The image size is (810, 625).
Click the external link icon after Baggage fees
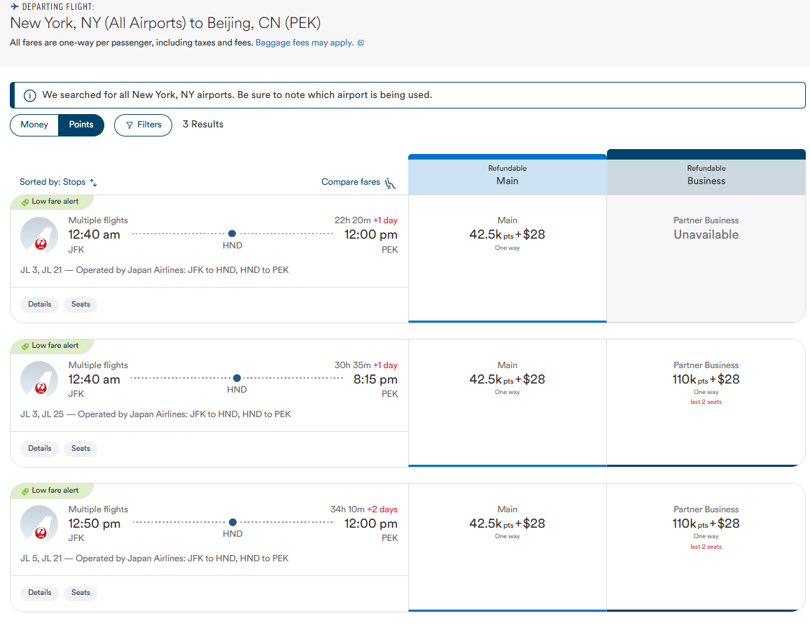361,43
